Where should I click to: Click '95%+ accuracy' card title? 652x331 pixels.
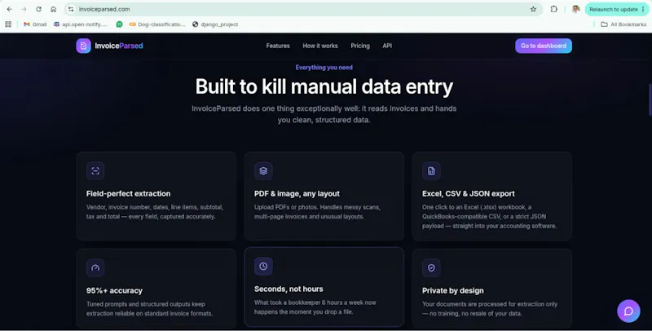[x=114, y=291]
